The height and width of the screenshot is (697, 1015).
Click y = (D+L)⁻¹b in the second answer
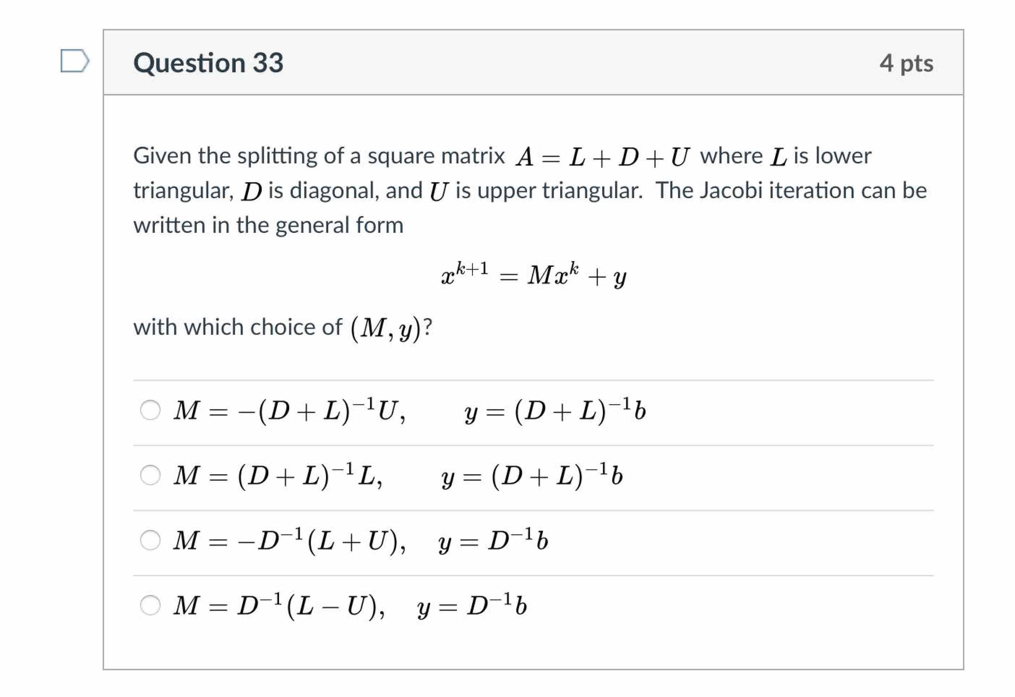pyautogui.click(x=531, y=475)
